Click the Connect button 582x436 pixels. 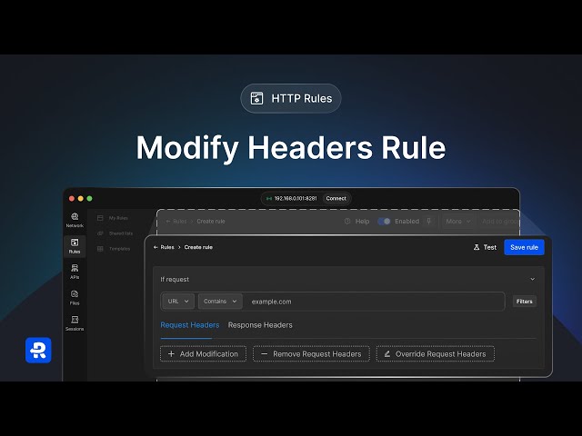click(x=336, y=199)
